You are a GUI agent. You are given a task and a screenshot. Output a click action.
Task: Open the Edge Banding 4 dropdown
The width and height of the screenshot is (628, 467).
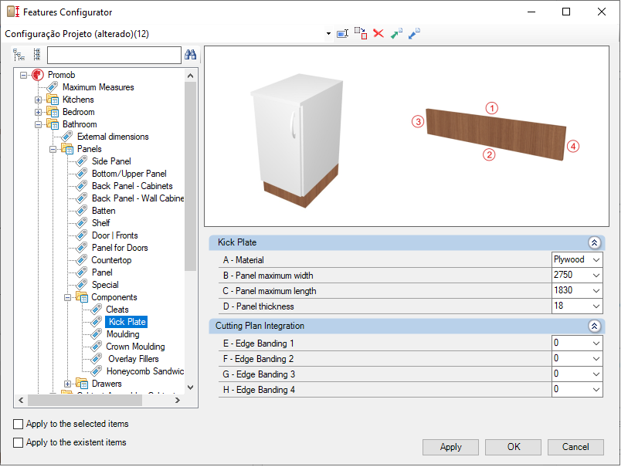pyautogui.click(x=596, y=389)
